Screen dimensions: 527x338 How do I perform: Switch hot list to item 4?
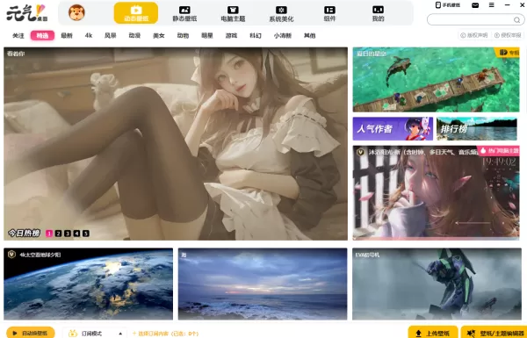pos(76,234)
